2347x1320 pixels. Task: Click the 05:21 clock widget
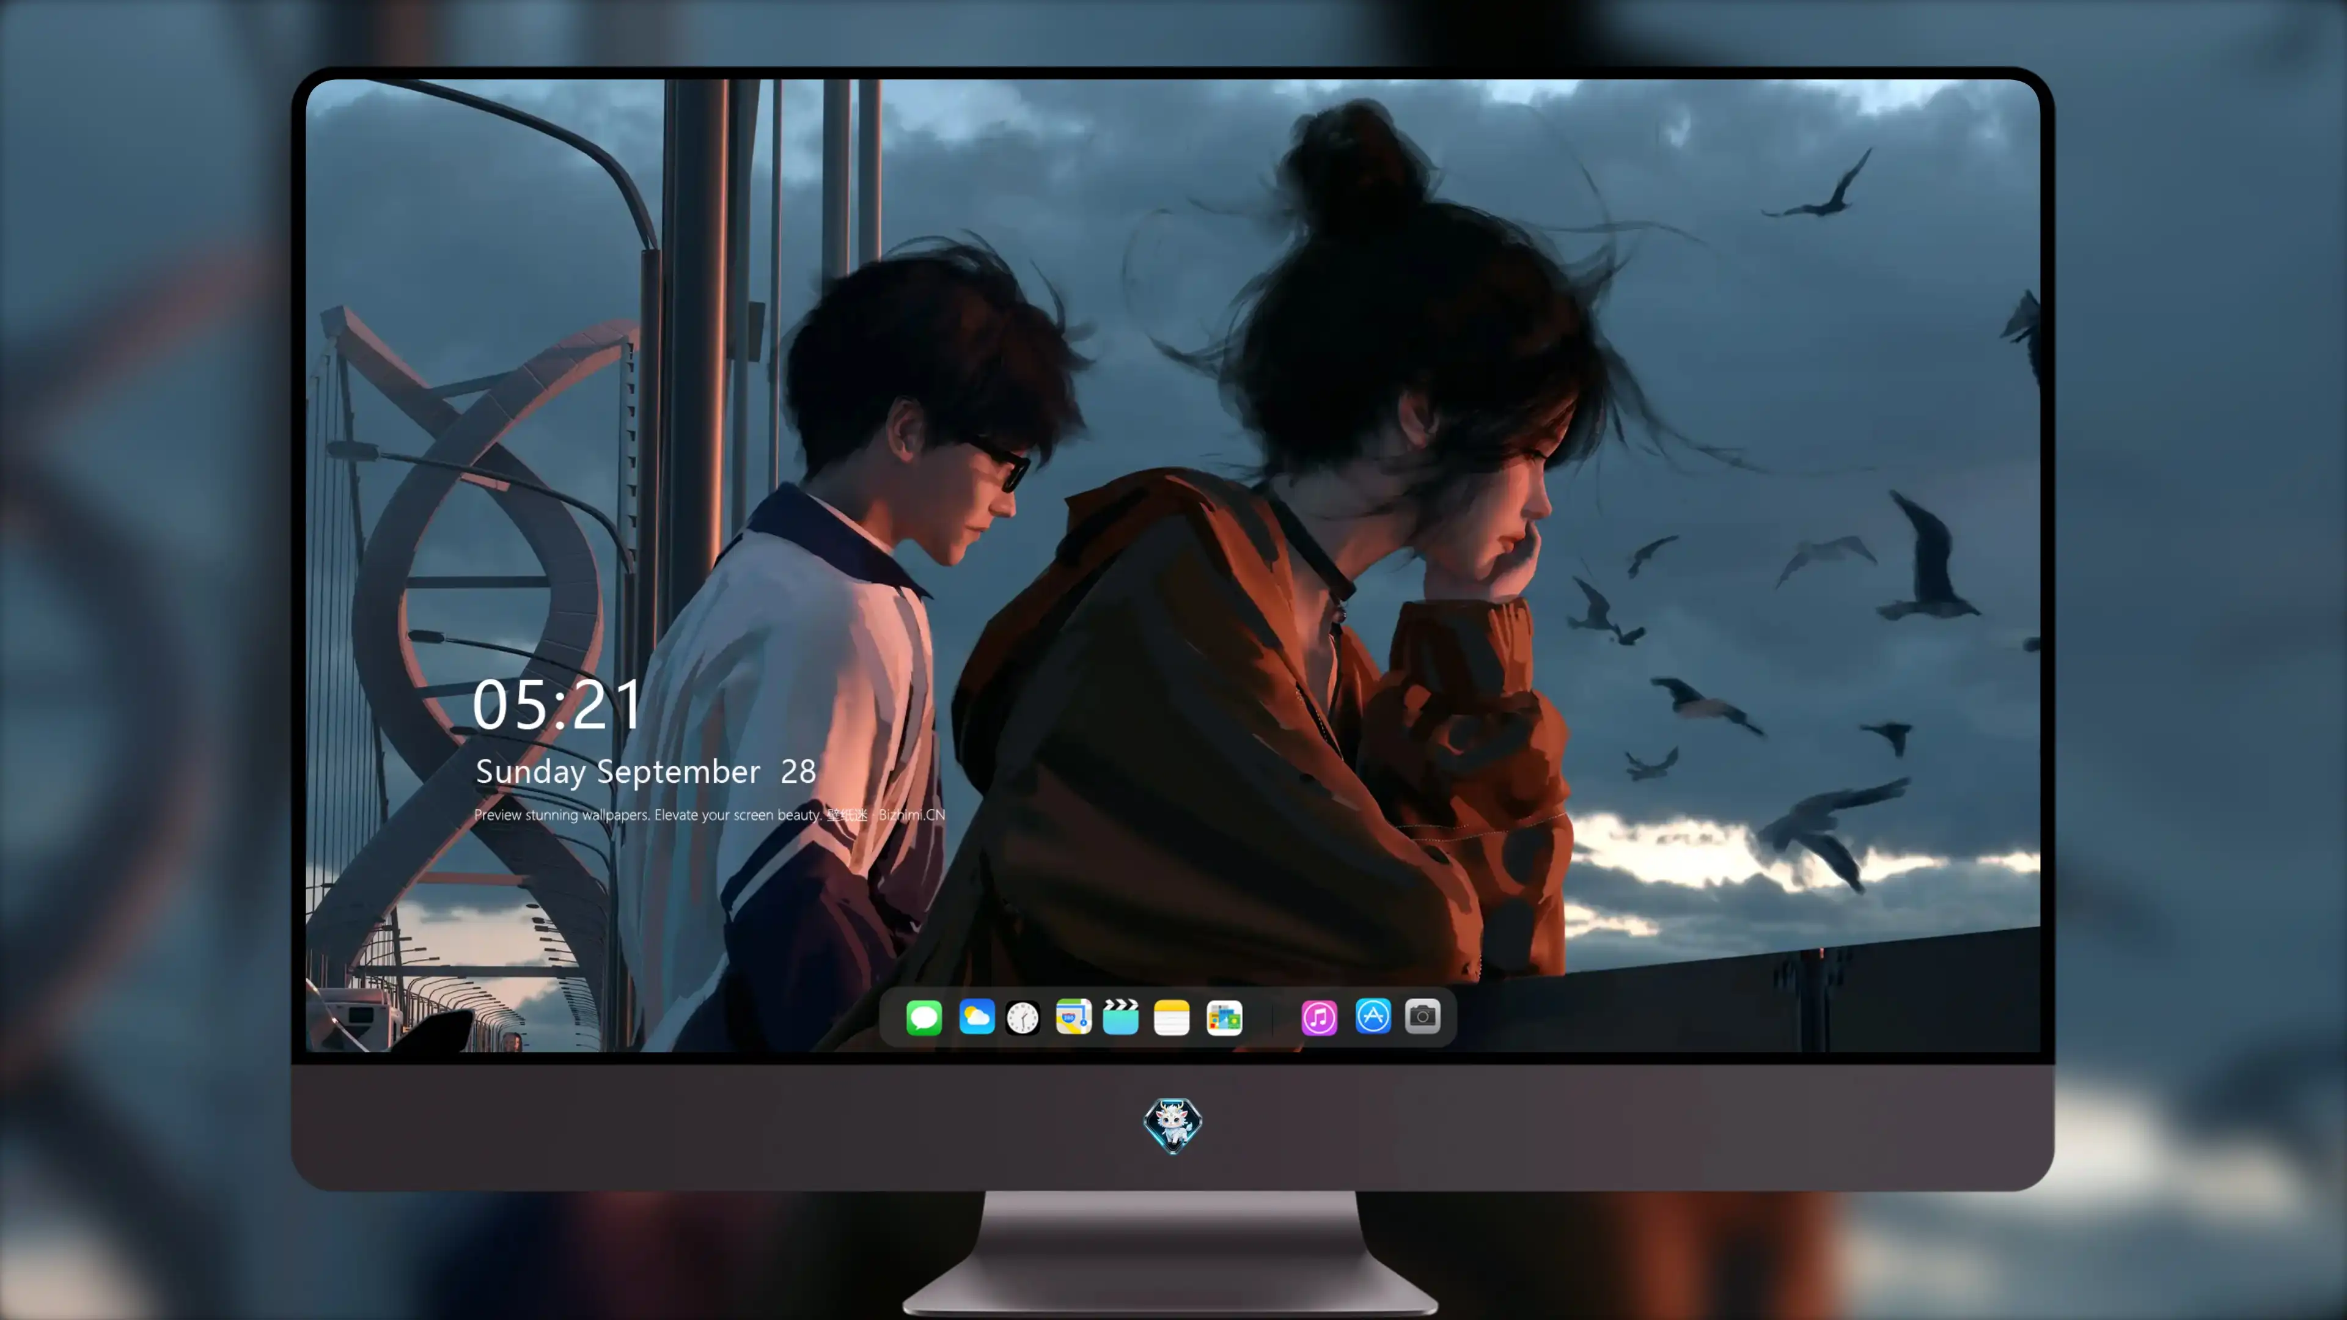coord(557,705)
